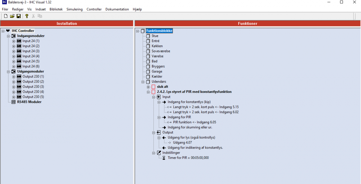Select the Køkken function group

point(157,46)
